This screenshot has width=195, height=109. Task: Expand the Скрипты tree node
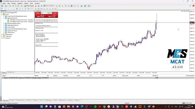click(x=2, y=38)
